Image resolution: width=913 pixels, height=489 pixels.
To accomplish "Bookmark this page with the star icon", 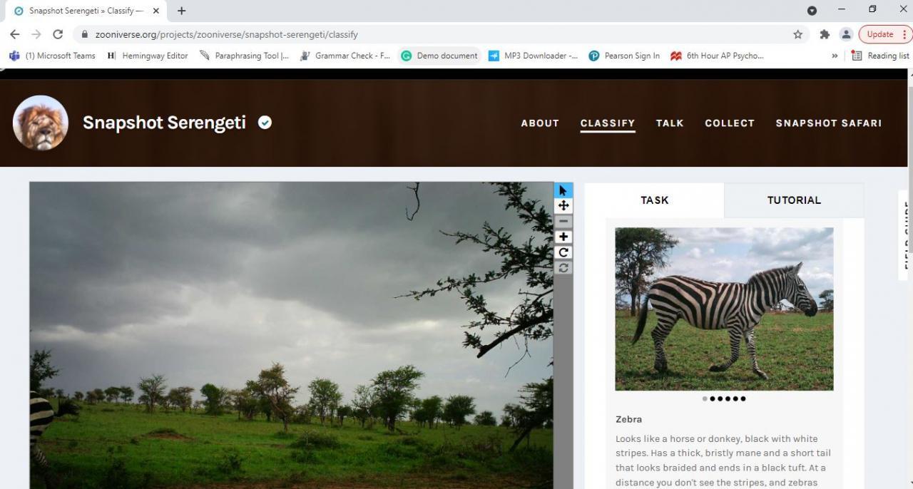I will pos(798,34).
